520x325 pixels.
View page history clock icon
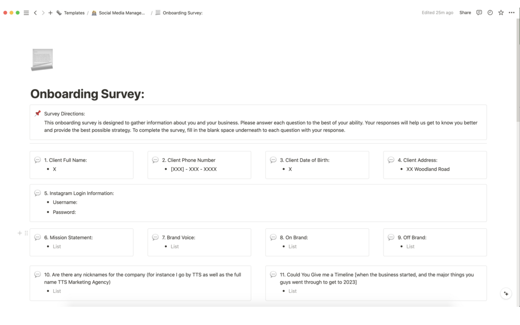click(x=490, y=13)
